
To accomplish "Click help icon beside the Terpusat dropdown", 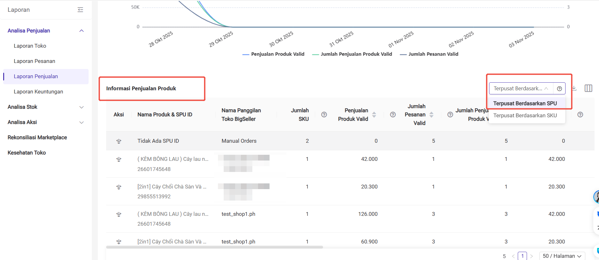I will tap(559, 89).
